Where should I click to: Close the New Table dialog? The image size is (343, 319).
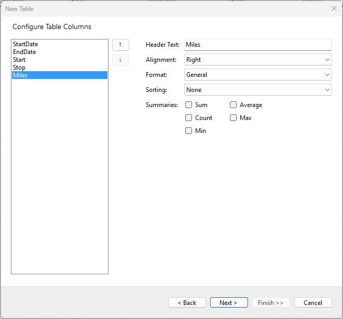[334, 8]
